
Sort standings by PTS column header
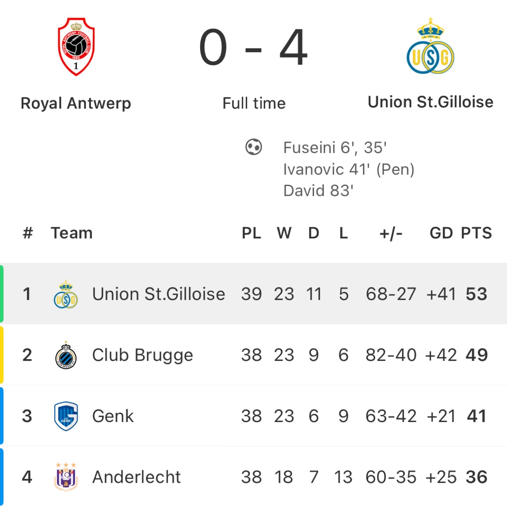pyautogui.click(x=476, y=233)
